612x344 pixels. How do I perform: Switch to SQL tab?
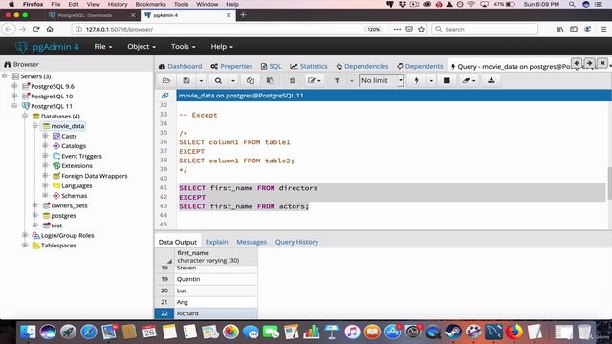[271, 66]
